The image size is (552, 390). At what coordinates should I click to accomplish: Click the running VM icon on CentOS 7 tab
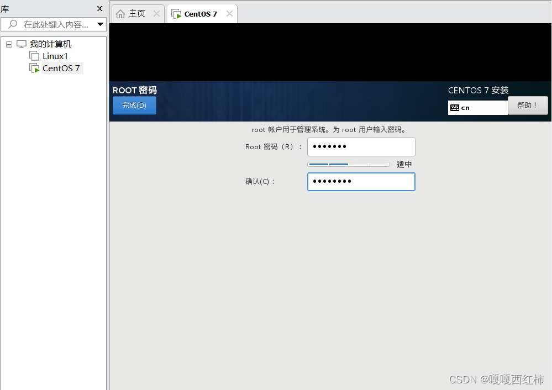tap(176, 14)
